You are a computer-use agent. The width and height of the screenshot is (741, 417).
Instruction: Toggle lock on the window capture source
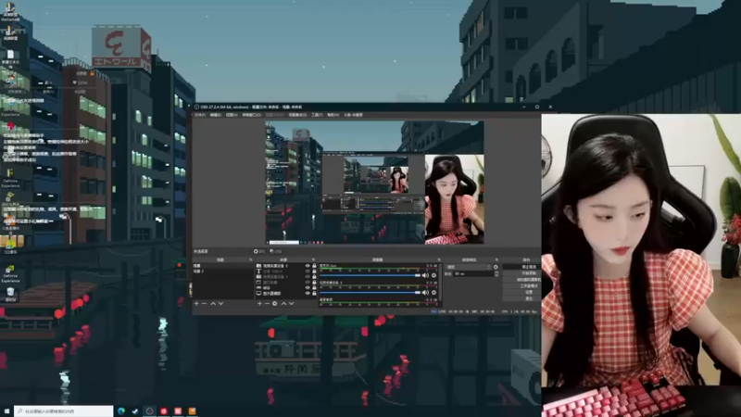(314, 283)
